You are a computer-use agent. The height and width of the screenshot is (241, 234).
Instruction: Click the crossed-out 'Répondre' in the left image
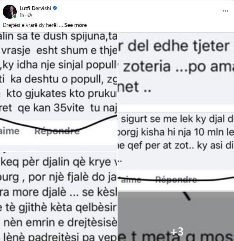tap(57, 131)
